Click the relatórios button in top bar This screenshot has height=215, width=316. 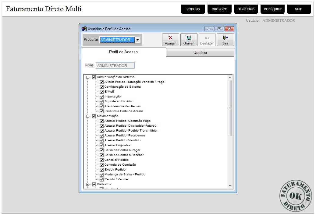[x=246, y=9]
